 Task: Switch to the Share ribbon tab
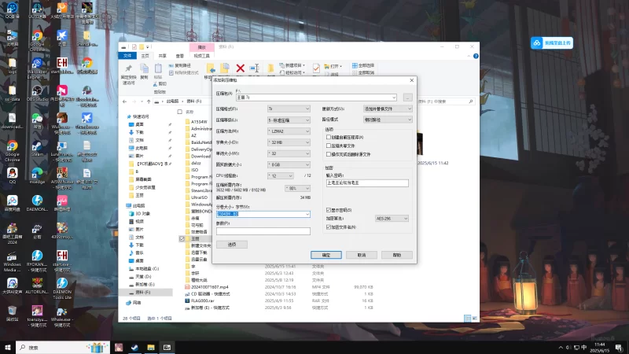(162, 56)
